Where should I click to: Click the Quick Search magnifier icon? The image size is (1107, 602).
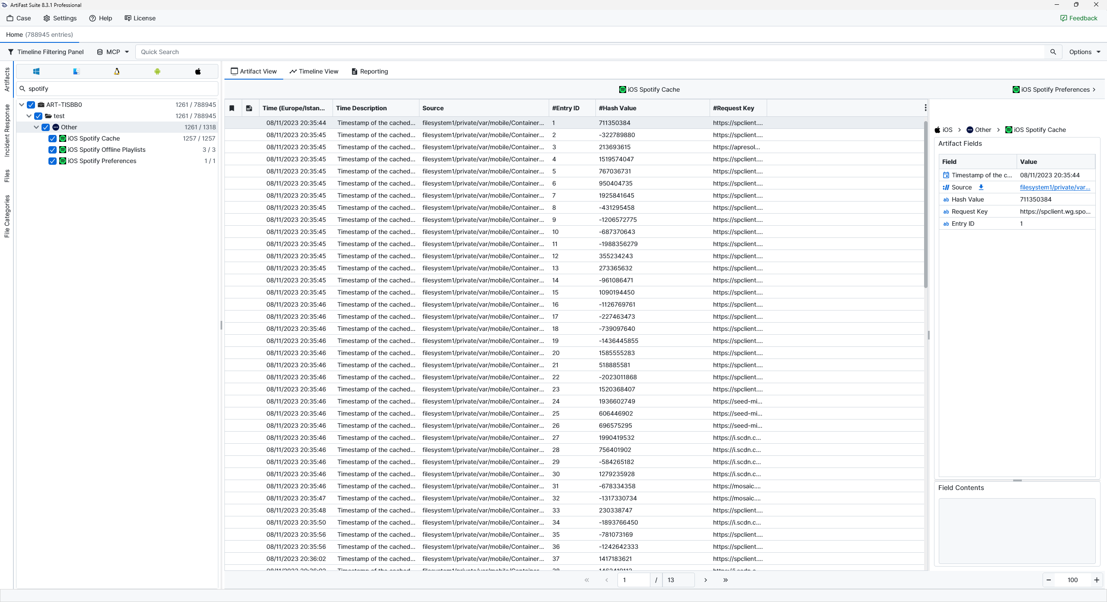[1053, 52]
